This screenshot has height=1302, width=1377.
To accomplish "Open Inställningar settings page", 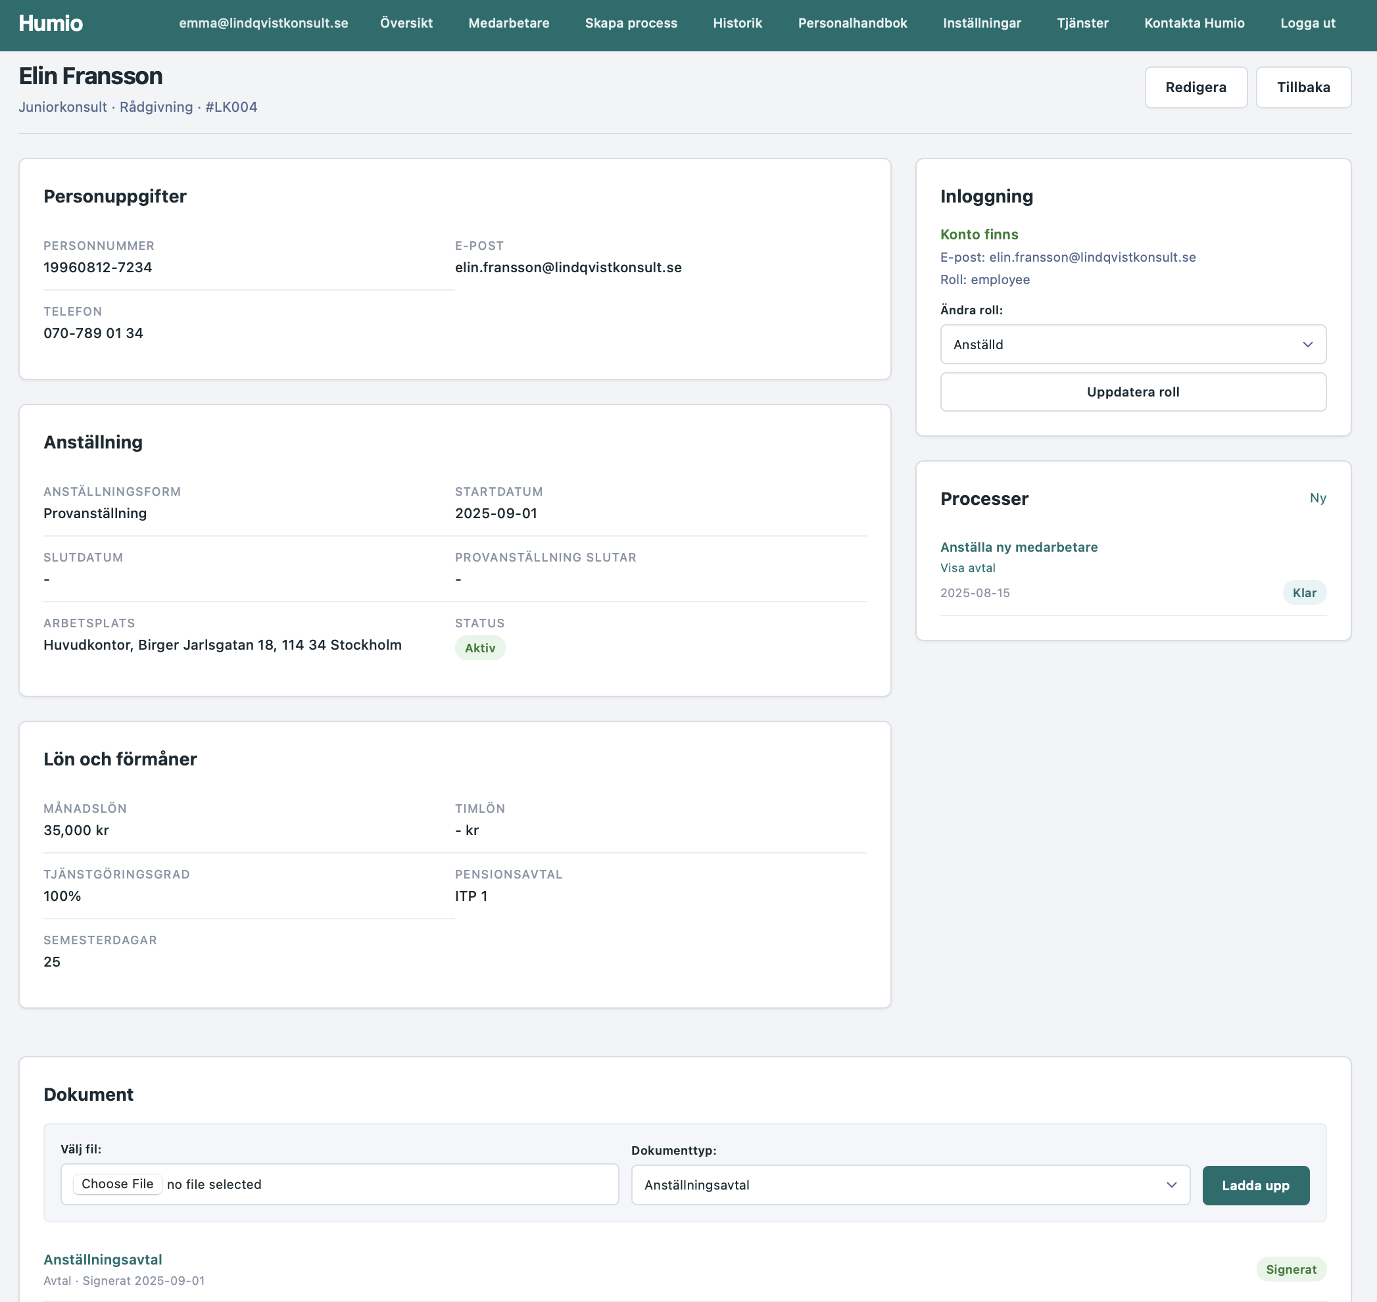I will point(981,23).
